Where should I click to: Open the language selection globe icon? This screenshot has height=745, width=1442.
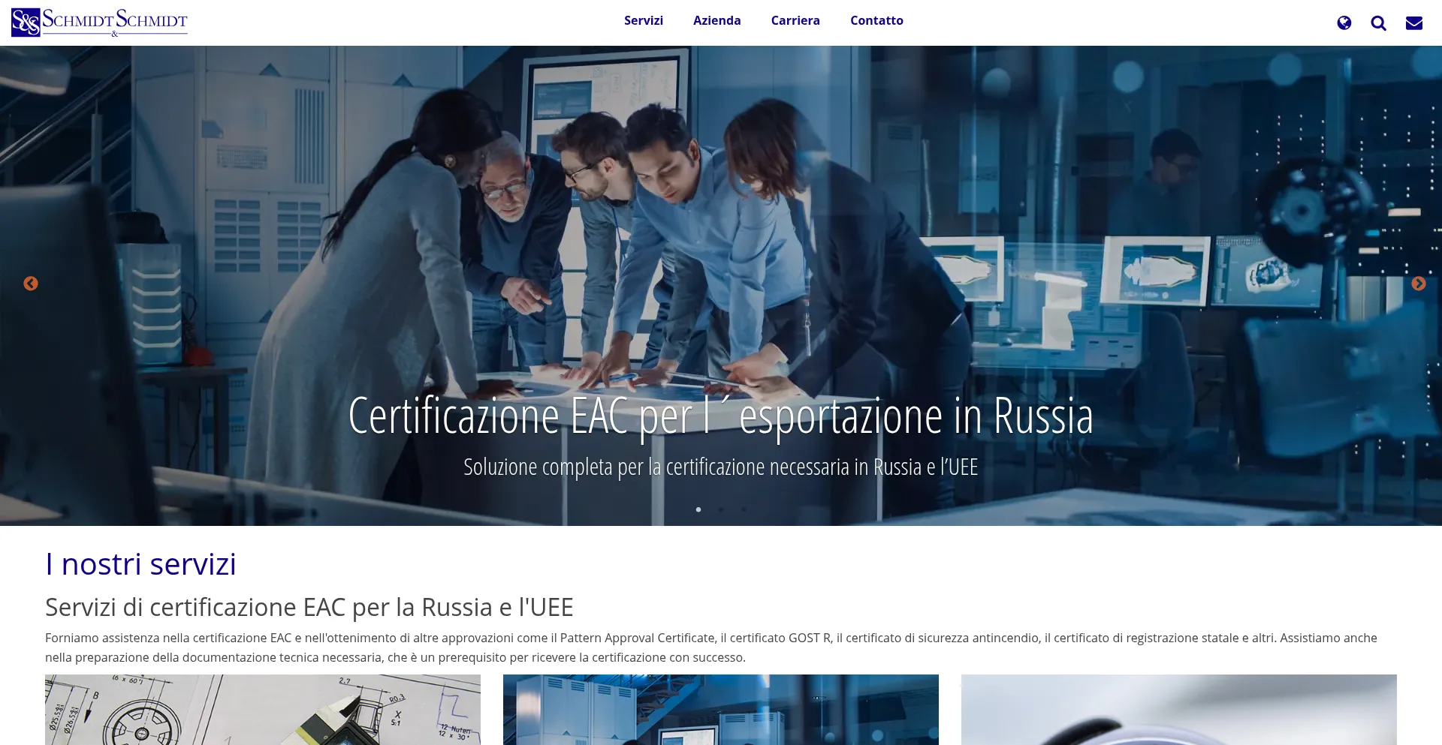click(x=1344, y=23)
